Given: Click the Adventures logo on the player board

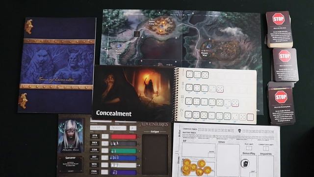Looking at the screenshot, I should tap(154, 124).
